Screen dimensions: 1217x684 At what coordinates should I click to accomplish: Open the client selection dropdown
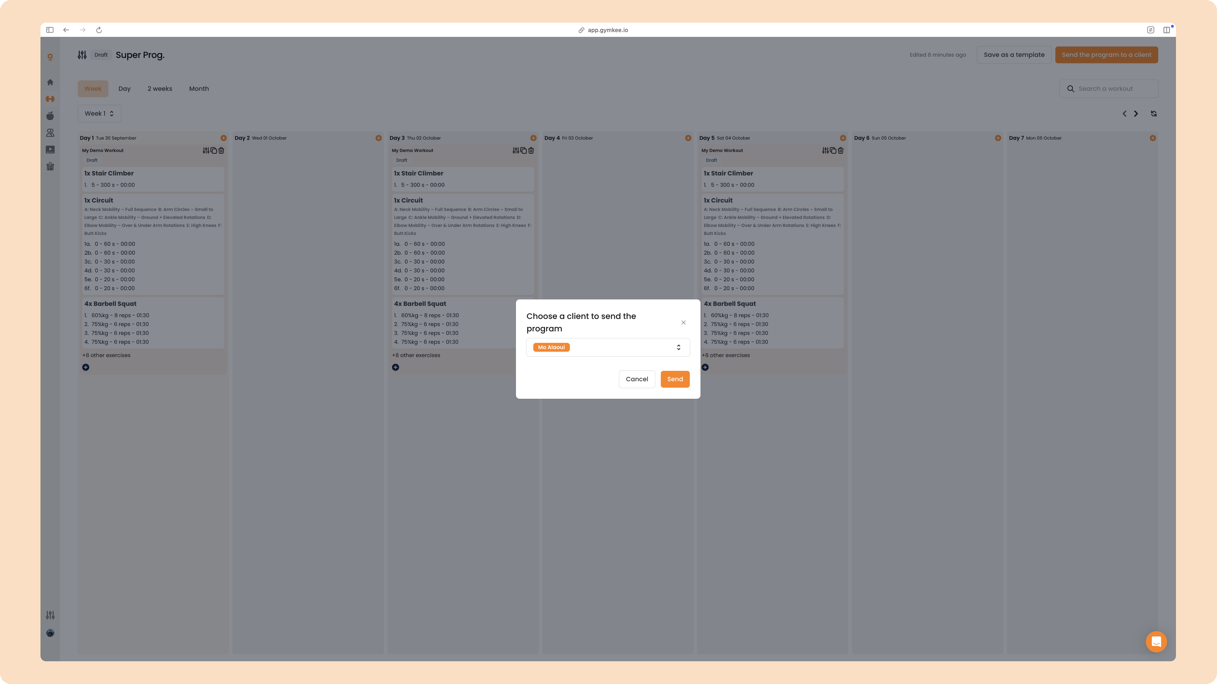point(608,347)
